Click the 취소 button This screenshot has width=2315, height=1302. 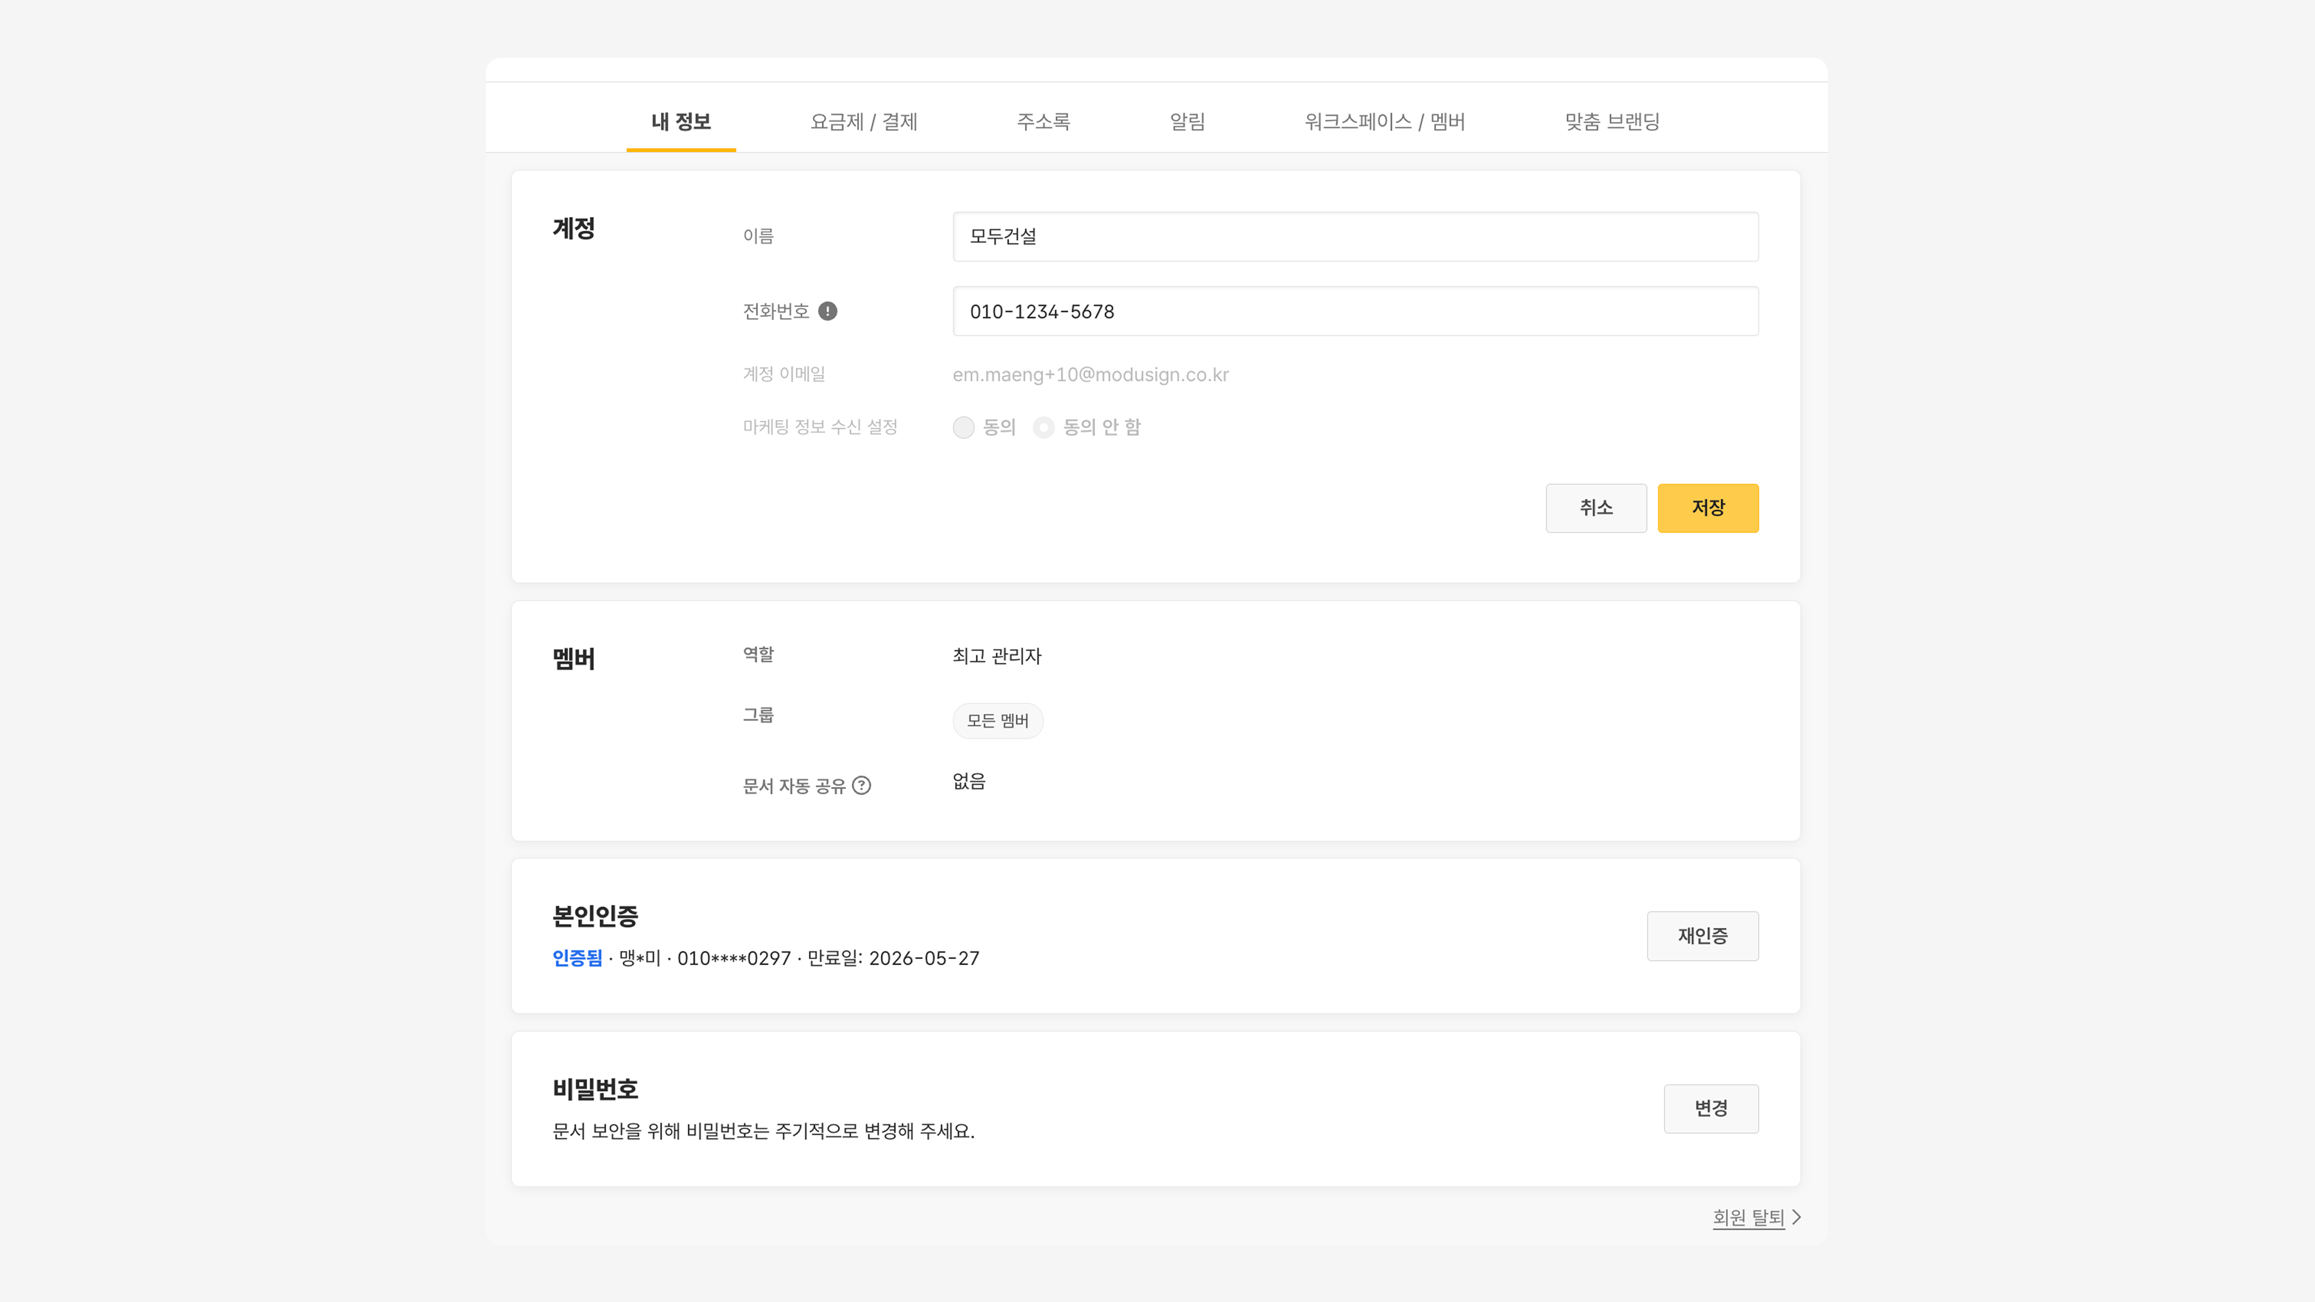pyautogui.click(x=1595, y=508)
